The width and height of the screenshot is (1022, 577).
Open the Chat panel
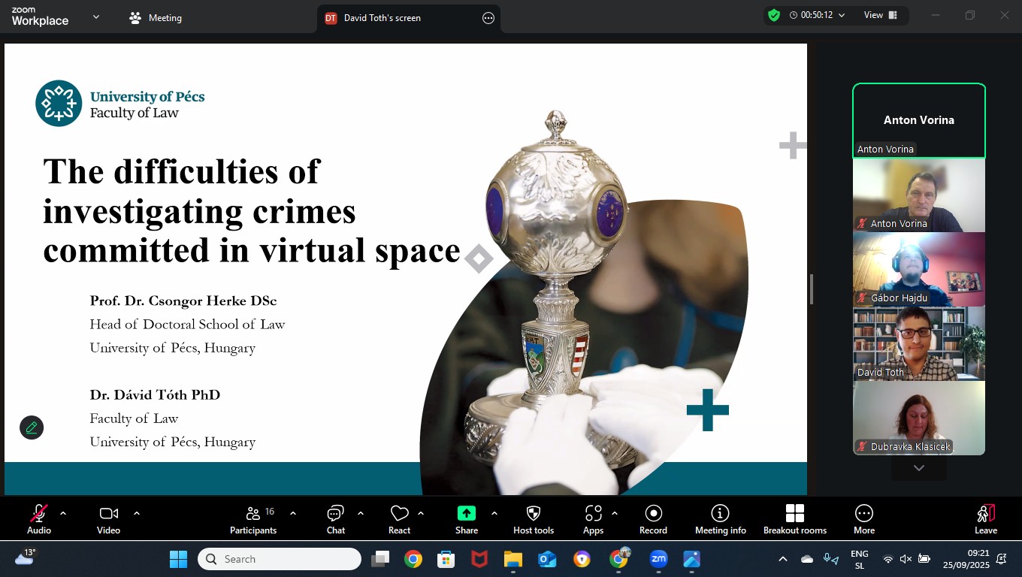point(335,519)
